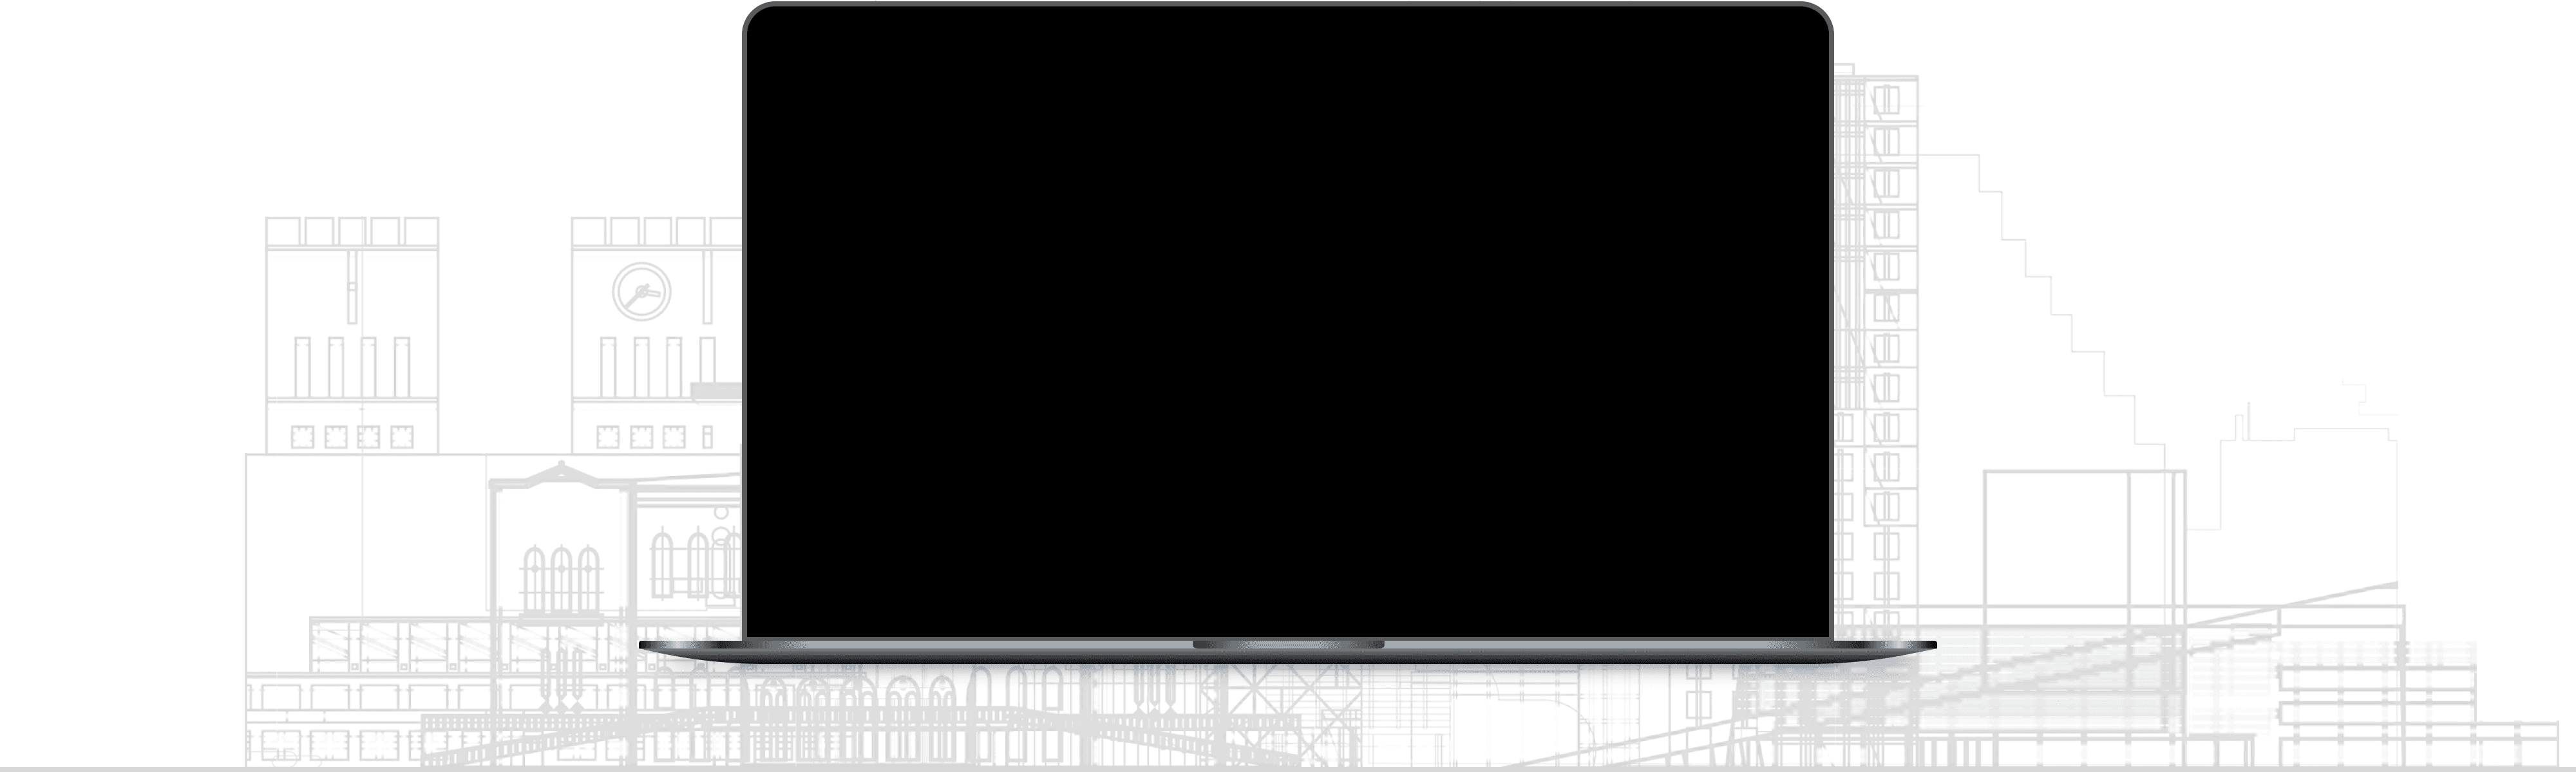Click the arched windows building icon

coord(558,558)
